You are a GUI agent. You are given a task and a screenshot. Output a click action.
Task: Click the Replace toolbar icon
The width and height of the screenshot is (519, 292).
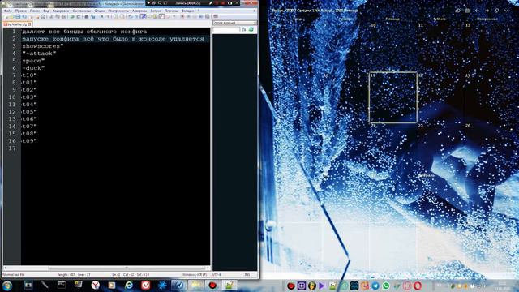coord(93,16)
